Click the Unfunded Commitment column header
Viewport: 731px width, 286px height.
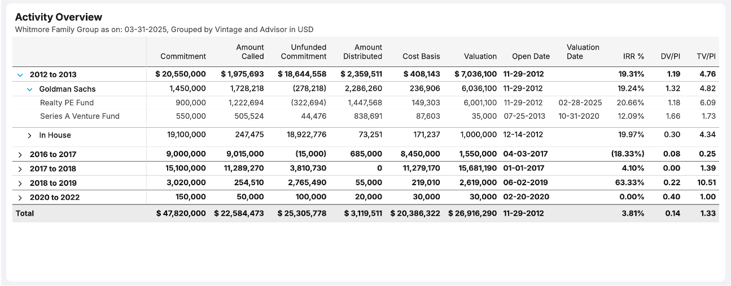coord(303,52)
